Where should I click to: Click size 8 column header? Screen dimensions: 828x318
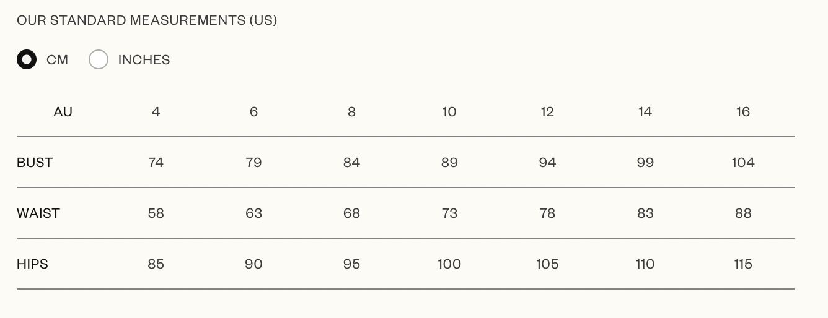tap(351, 112)
